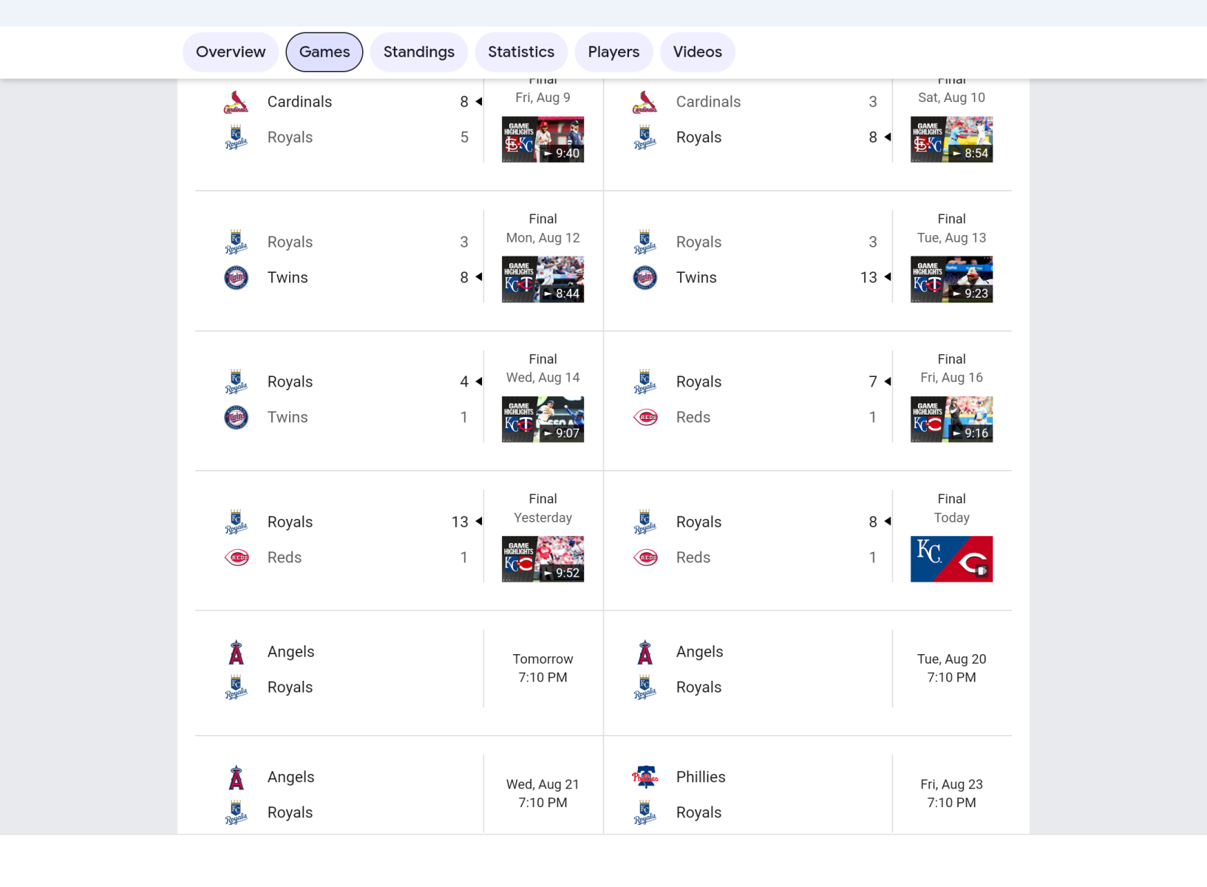Open Today's Royals vs Reds thumbnail
This screenshot has width=1207, height=887.
coord(951,559)
